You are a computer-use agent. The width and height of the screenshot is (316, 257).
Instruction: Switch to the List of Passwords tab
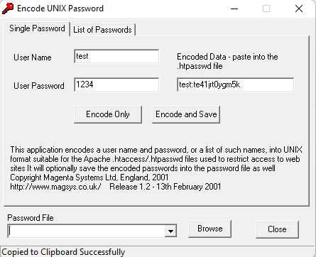(x=102, y=30)
